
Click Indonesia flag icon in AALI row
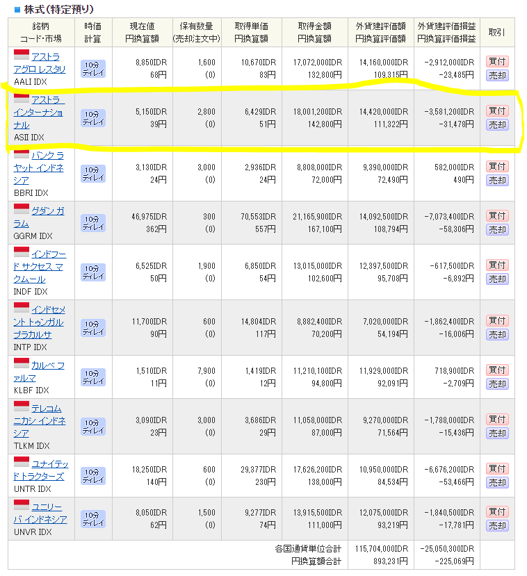[x=22, y=54]
